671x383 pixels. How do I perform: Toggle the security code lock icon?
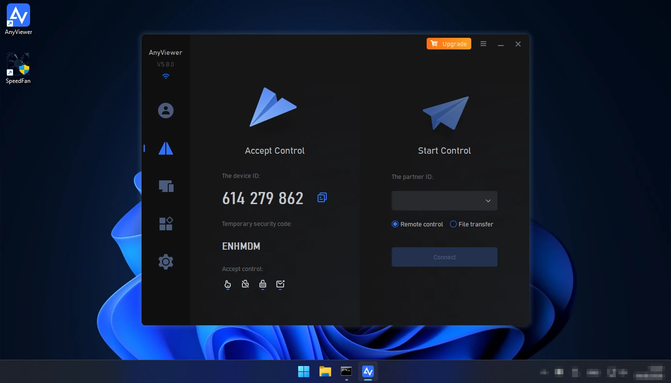point(263,285)
